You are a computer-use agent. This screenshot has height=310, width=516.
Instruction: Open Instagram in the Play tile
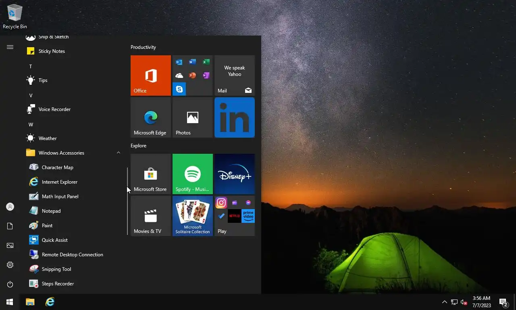click(x=221, y=203)
